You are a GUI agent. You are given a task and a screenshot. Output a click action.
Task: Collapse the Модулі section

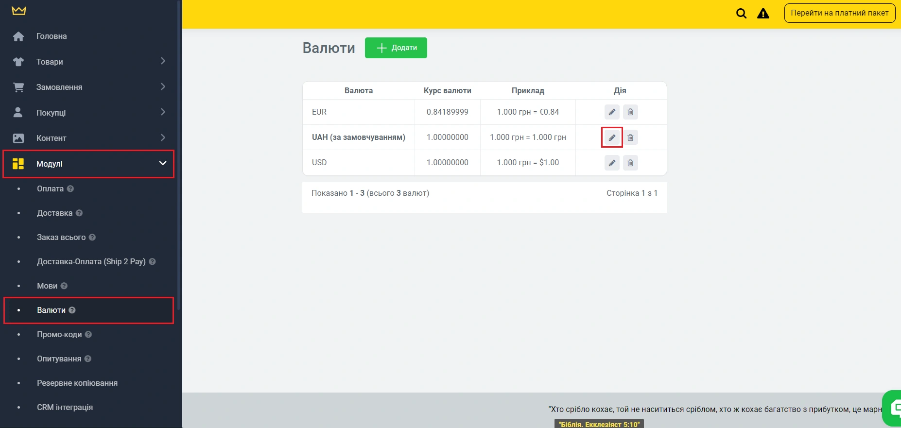[x=163, y=164]
